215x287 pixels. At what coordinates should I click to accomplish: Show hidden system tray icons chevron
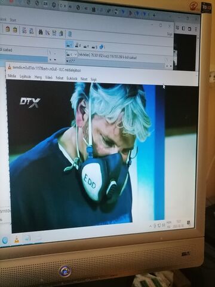pyautogui.click(x=150, y=226)
